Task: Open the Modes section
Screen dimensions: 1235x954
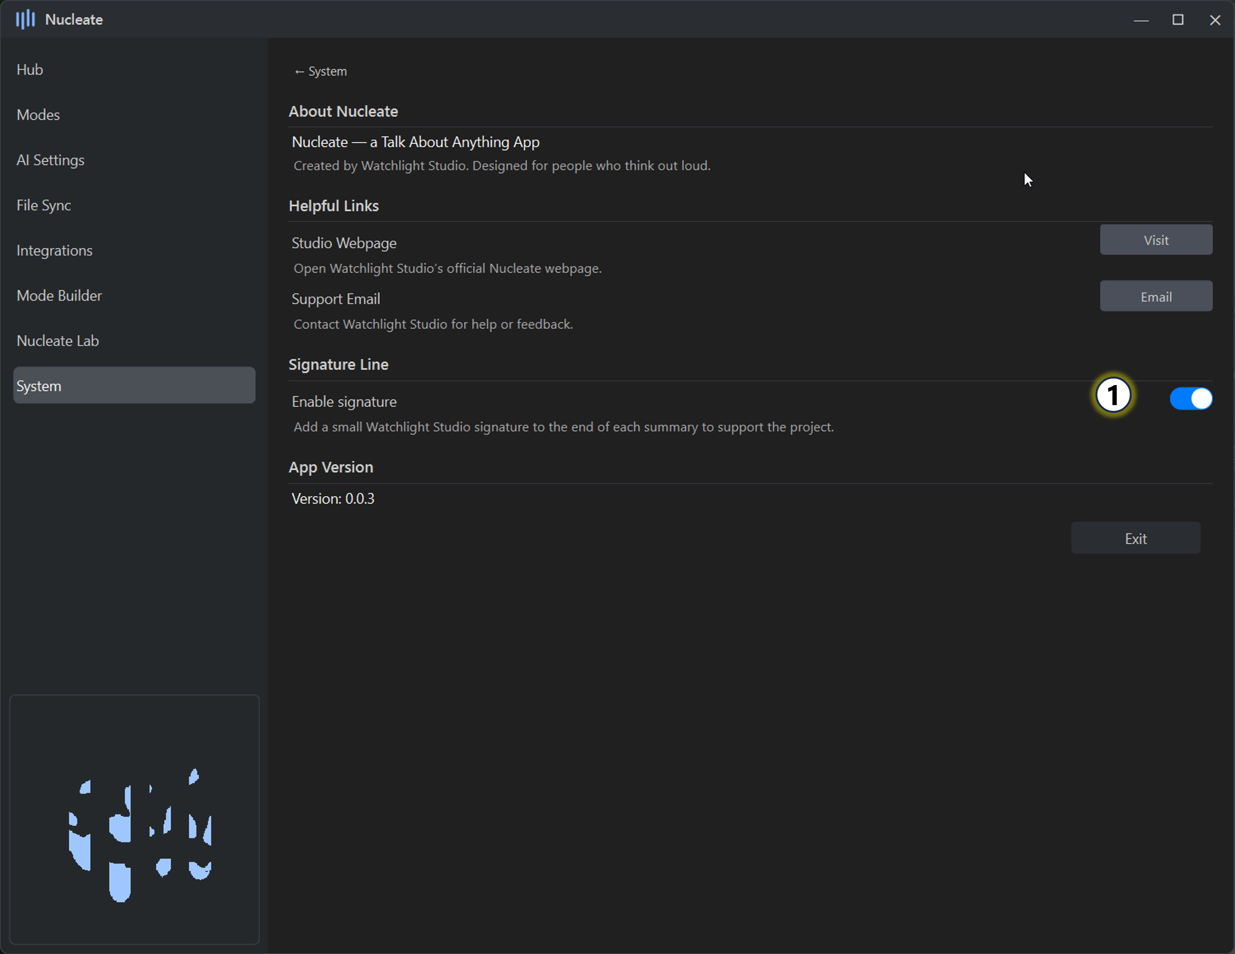Action: [38, 115]
